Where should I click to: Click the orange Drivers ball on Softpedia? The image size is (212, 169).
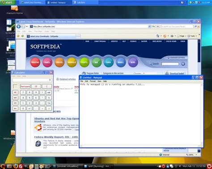(59, 62)
